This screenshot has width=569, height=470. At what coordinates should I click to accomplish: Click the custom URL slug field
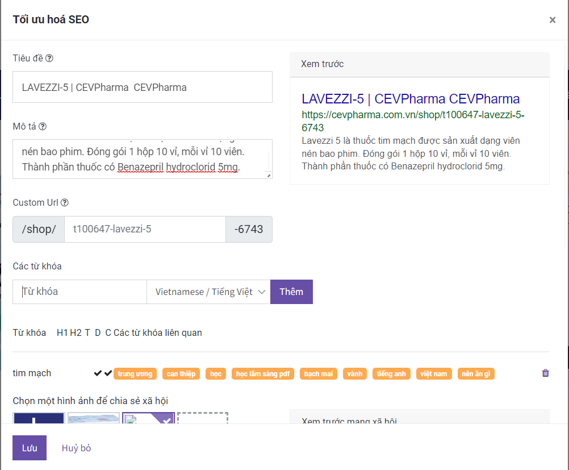pyautogui.click(x=145, y=230)
